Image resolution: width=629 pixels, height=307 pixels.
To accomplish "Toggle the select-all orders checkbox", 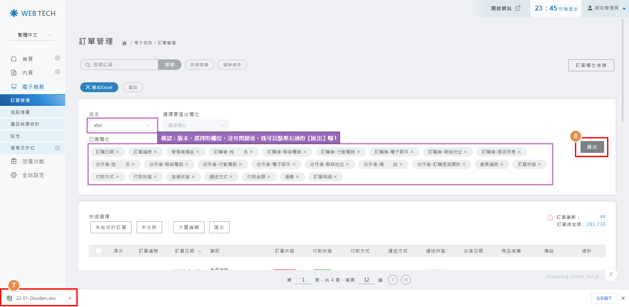I will tap(99, 251).
